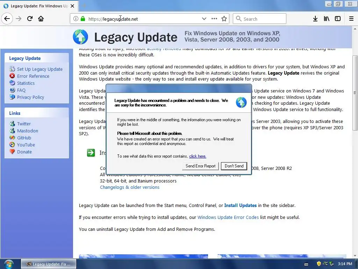Bookmark this page with the star
The height and width of the screenshot is (269, 358).
point(224,19)
